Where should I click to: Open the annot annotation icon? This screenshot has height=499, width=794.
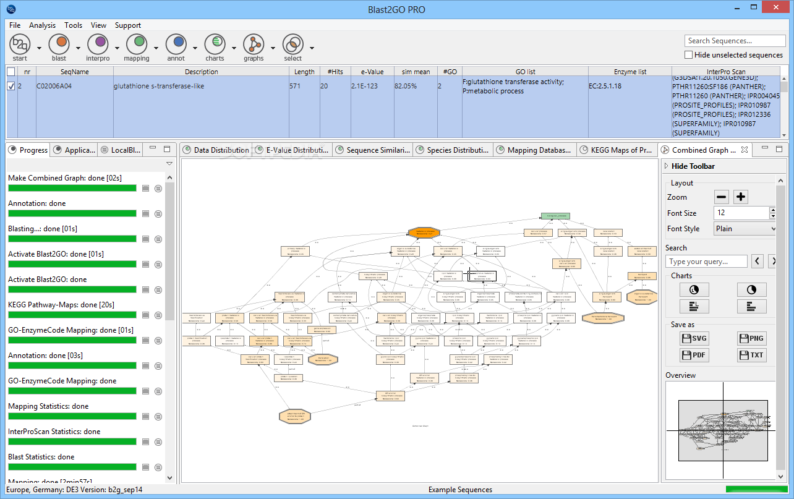click(176, 43)
